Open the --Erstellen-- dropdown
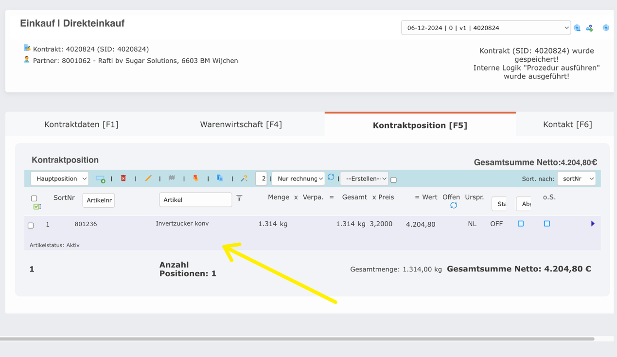Image resolution: width=617 pixels, height=357 pixels. click(x=364, y=178)
